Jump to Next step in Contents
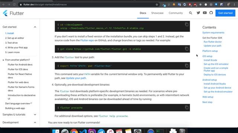 (x=208, y=102)
